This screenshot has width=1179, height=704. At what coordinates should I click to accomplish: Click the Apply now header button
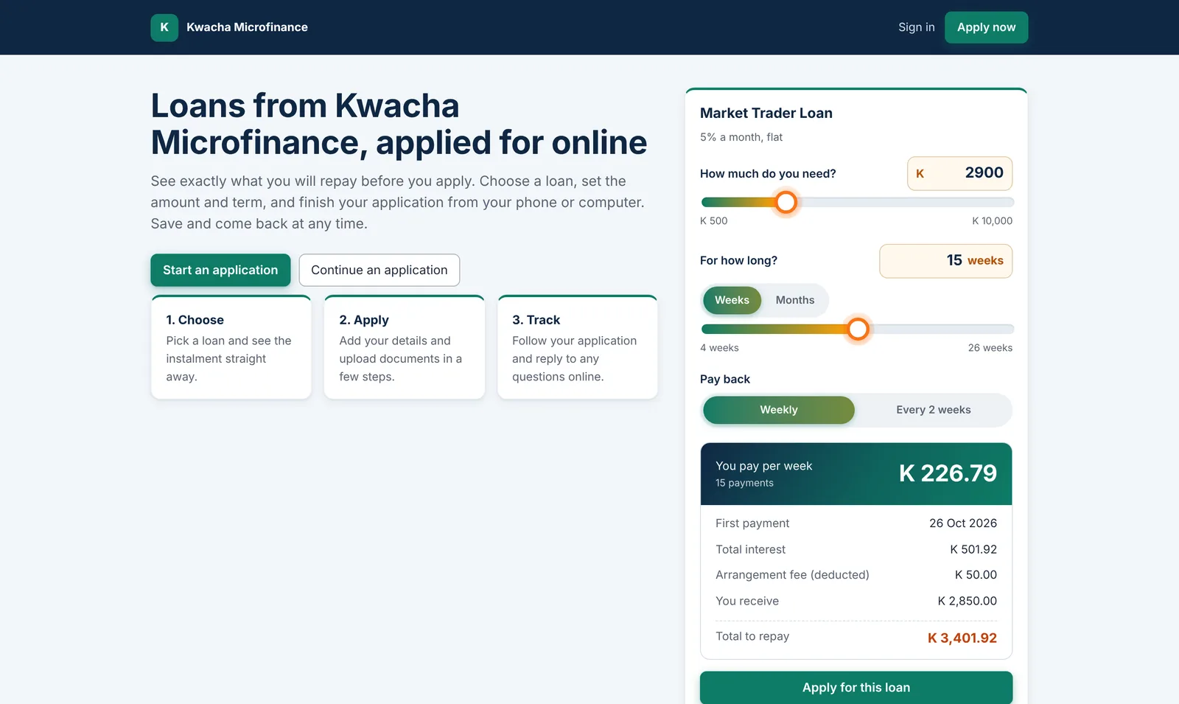(x=986, y=27)
